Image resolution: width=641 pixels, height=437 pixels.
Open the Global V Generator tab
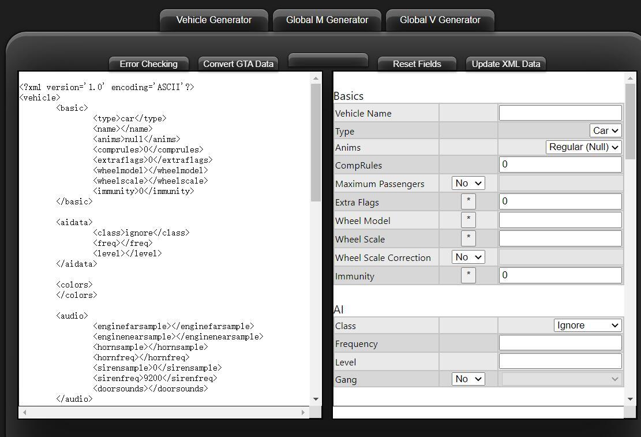440,20
